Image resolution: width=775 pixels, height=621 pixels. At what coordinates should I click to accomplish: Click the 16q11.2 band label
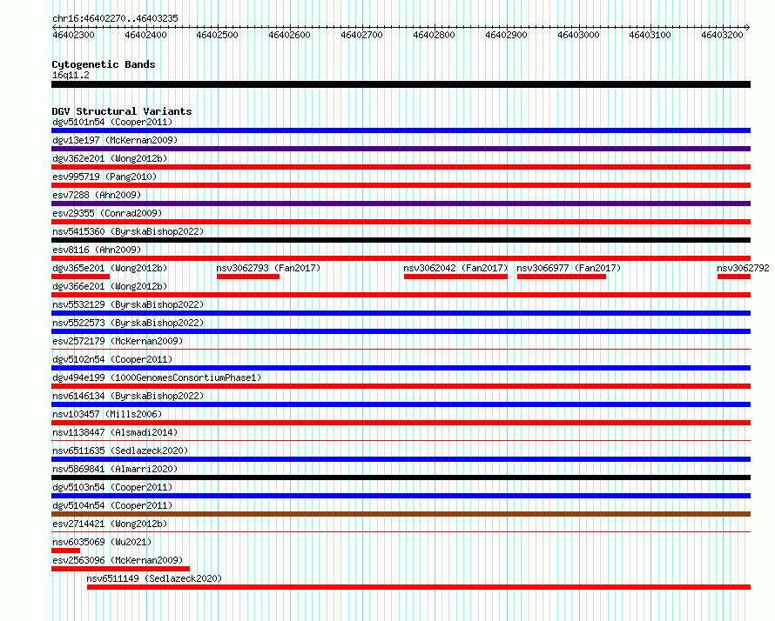71,75
